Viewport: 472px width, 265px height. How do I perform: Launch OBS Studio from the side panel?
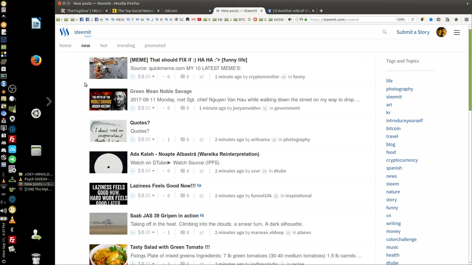(x=12, y=89)
